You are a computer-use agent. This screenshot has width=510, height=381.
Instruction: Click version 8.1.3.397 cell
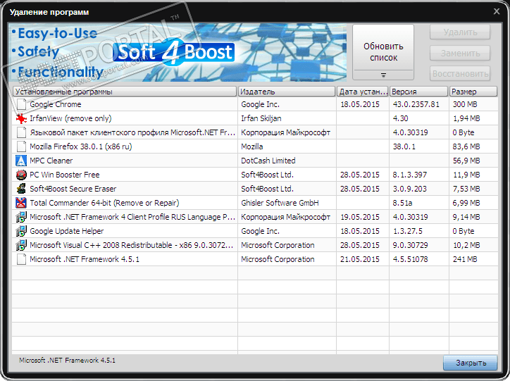coord(409,175)
